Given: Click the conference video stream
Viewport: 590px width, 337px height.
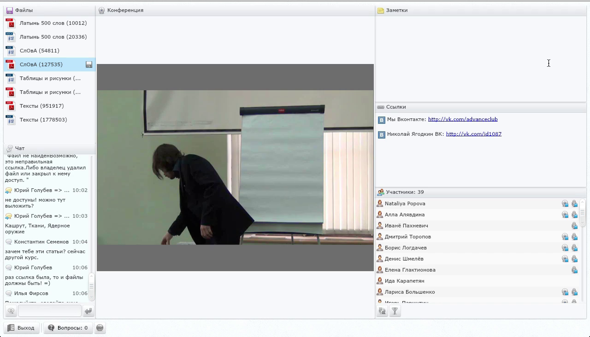Looking at the screenshot, I should (x=235, y=167).
